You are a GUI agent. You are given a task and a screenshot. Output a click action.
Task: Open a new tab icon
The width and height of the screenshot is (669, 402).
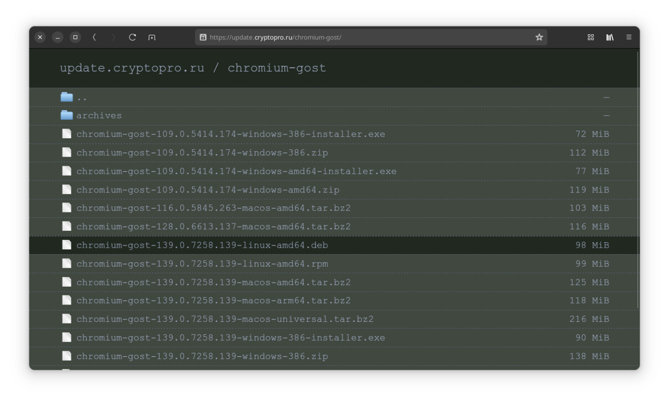coord(152,37)
